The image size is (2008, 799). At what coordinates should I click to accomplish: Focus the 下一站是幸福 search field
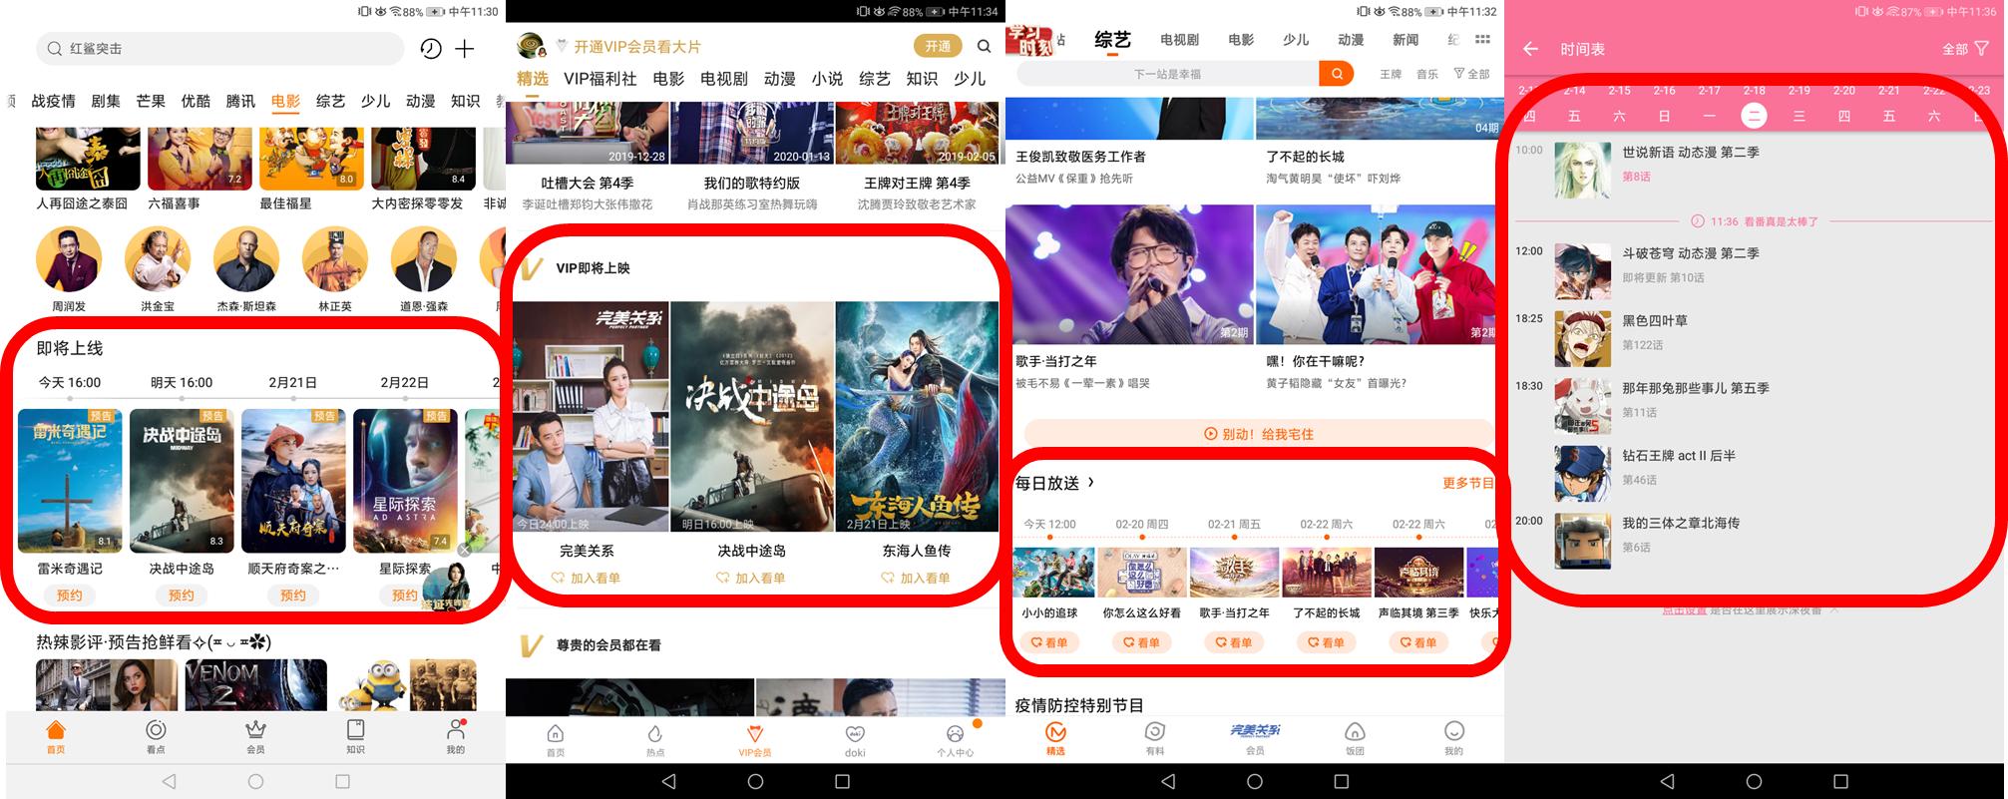point(1167,74)
